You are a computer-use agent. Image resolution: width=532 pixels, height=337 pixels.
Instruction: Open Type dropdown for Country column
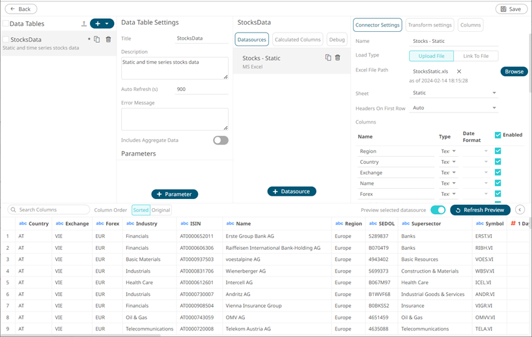click(x=449, y=162)
